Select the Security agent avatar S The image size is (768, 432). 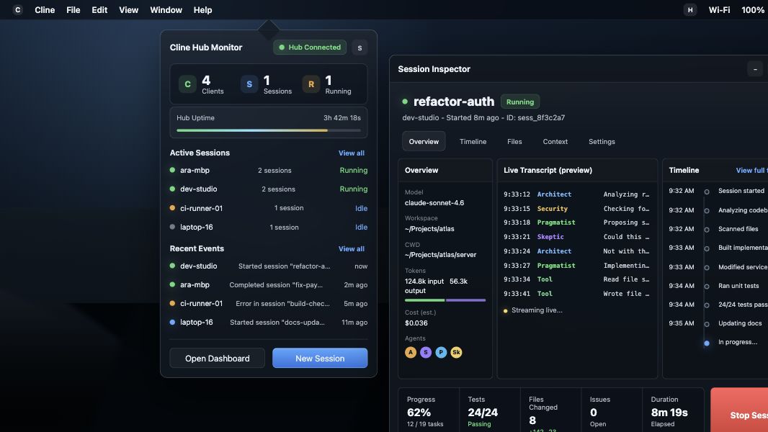(x=426, y=352)
